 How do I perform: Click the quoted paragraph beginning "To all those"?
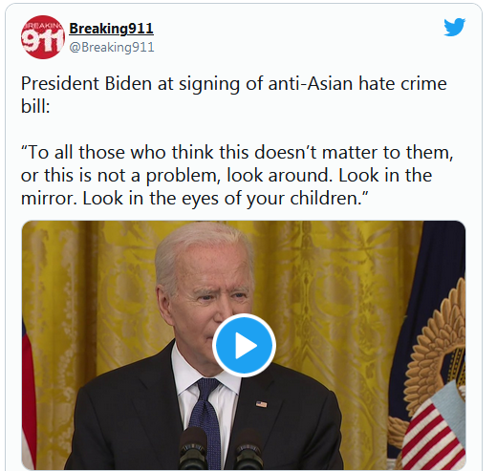click(x=237, y=175)
